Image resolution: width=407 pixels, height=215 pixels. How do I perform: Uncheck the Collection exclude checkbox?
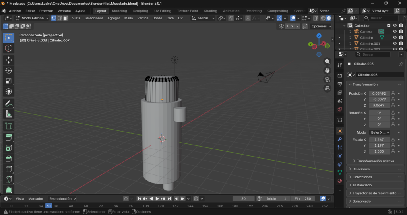[x=389, y=25]
